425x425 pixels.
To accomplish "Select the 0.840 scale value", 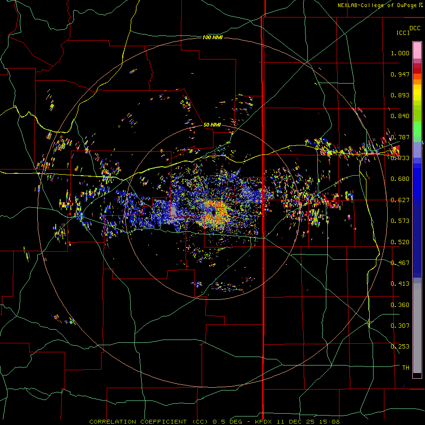I will [x=400, y=116].
